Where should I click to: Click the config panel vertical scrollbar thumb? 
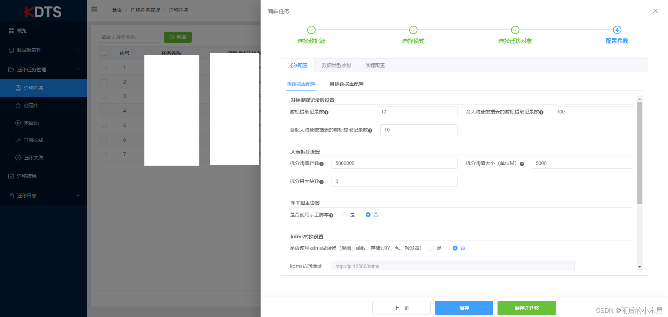[639, 153]
